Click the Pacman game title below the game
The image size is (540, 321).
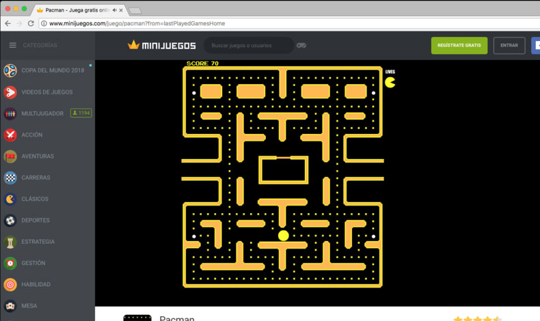176,318
